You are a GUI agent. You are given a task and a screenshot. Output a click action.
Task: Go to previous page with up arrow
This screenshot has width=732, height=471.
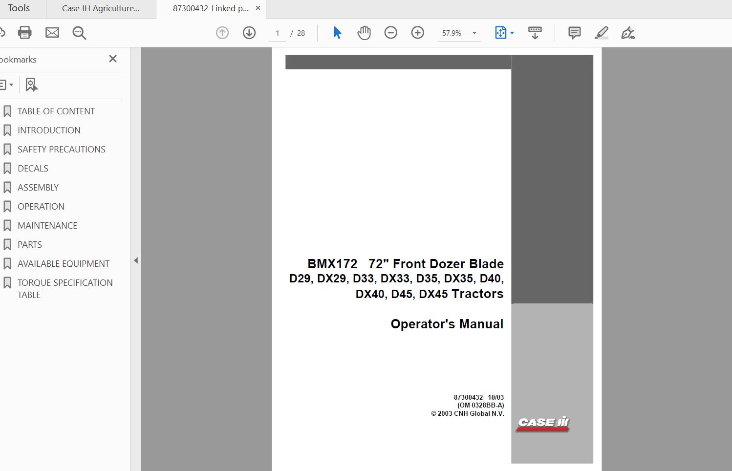point(222,33)
